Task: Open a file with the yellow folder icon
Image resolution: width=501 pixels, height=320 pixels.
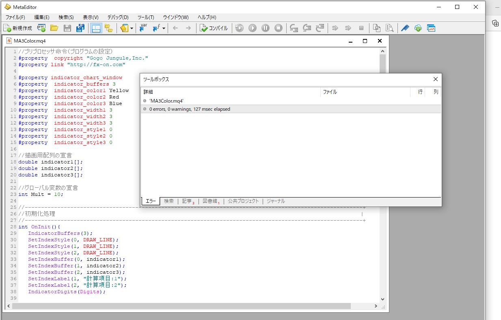Action: click(54, 28)
